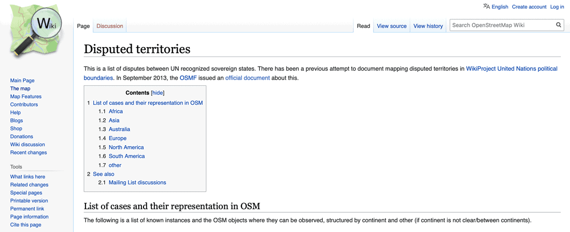The image size is (570, 232).
Task: Open What links here tool
Action: pos(27,177)
